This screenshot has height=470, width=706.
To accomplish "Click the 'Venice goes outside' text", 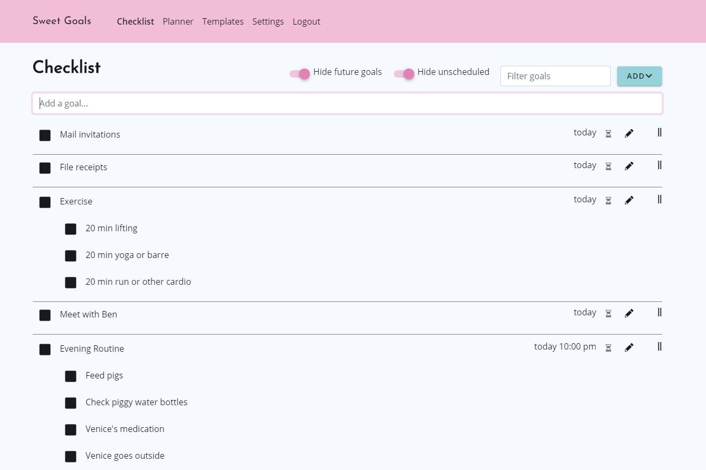I will 125,456.
